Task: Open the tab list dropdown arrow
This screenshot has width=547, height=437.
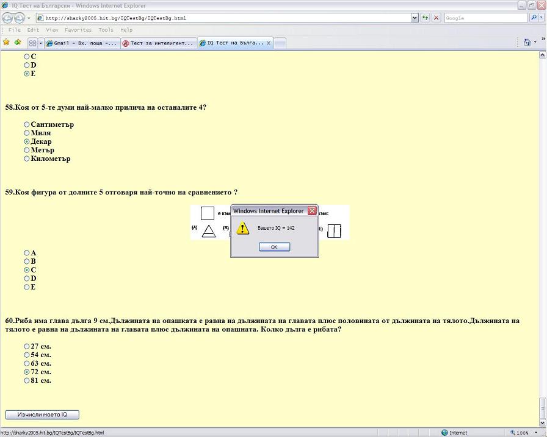Action: tap(40, 43)
